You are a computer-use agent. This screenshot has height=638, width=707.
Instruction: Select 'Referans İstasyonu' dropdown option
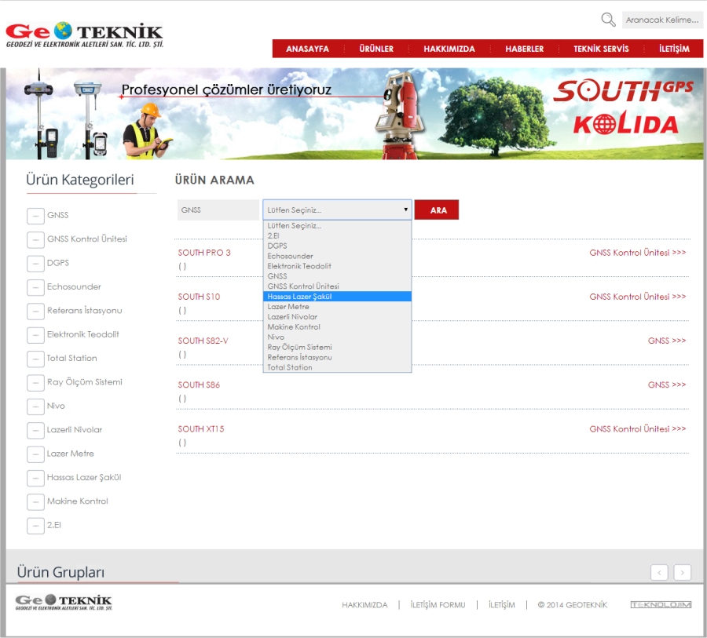pos(337,357)
